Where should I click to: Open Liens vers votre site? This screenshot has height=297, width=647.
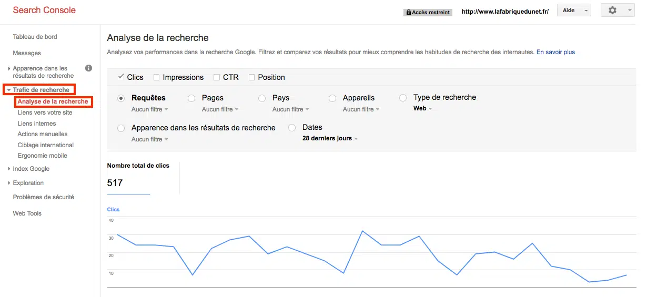[45, 112]
